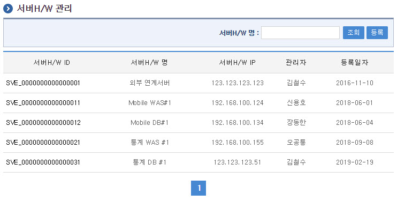The width and height of the screenshot is (397, 201).
Task: Select the 통계 WAS #1 server name
Action: click(x=150, y=143)
